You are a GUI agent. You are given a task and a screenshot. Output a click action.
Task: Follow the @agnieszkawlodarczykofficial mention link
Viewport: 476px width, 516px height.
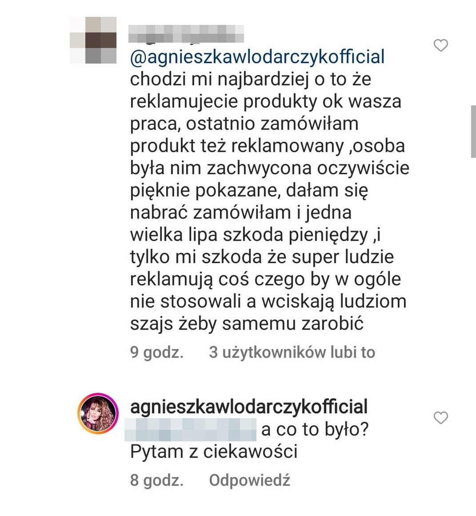pyautogui.click(x=257, y=56)
